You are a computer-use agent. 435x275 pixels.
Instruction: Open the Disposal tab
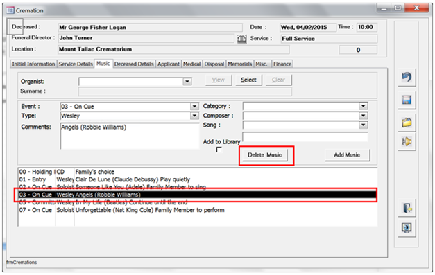[x=214, y=64]
